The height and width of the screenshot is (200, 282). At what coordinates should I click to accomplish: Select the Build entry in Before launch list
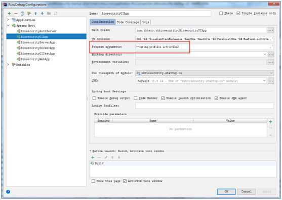pos(183,163)
